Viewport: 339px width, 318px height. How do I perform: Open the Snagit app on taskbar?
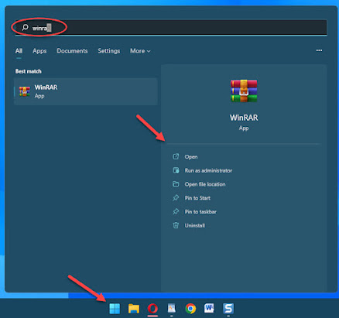[x=228, y=309]
